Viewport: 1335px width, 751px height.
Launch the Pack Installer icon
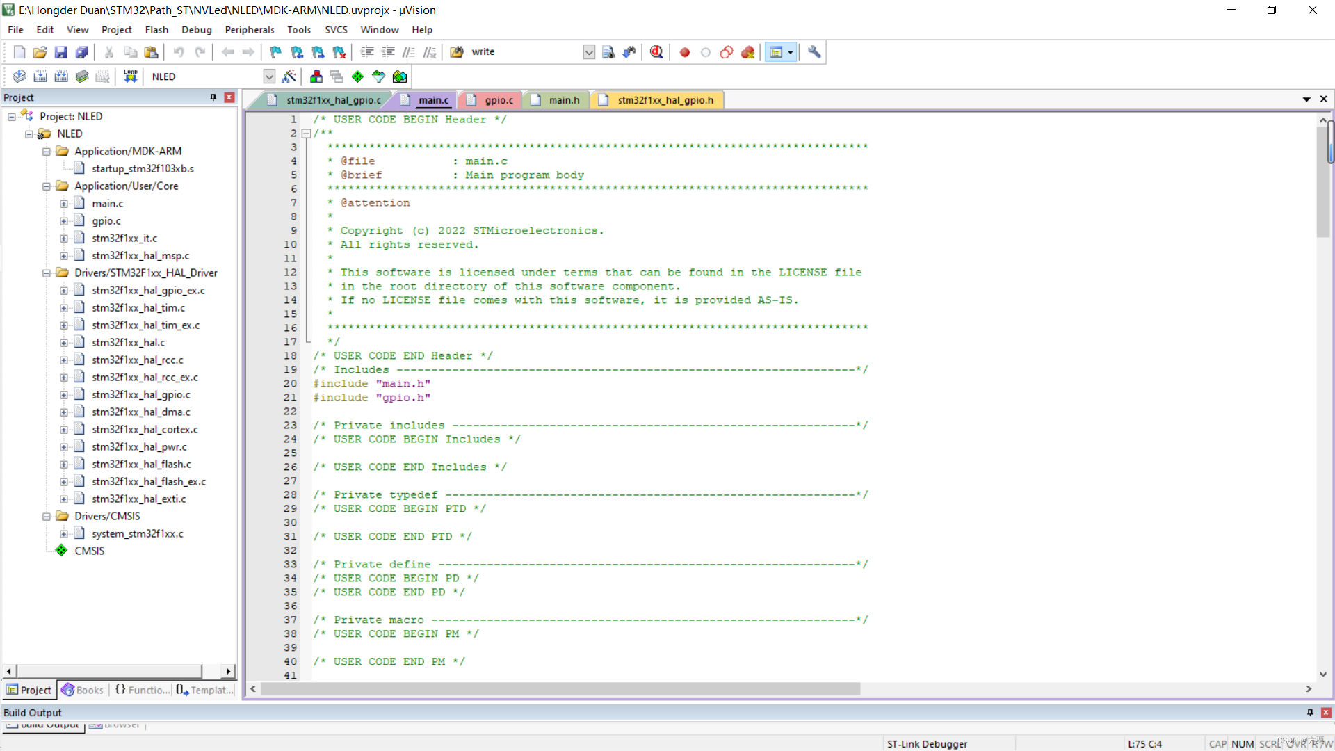tap(400, 76)
